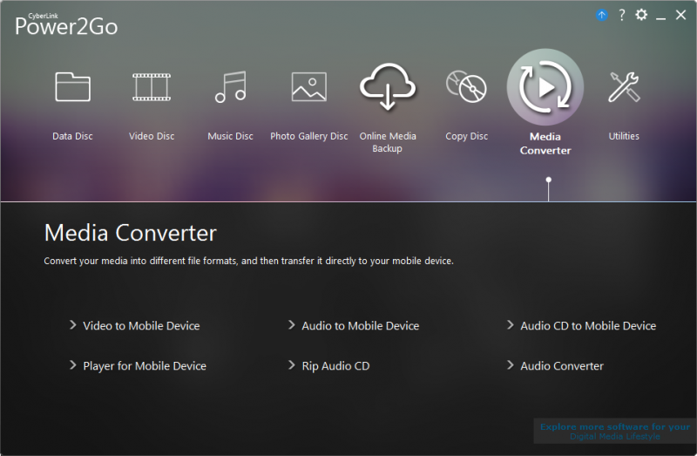697x456 pixels.
Task: Select the Online Media Backup label
Action: pos(388,142)
